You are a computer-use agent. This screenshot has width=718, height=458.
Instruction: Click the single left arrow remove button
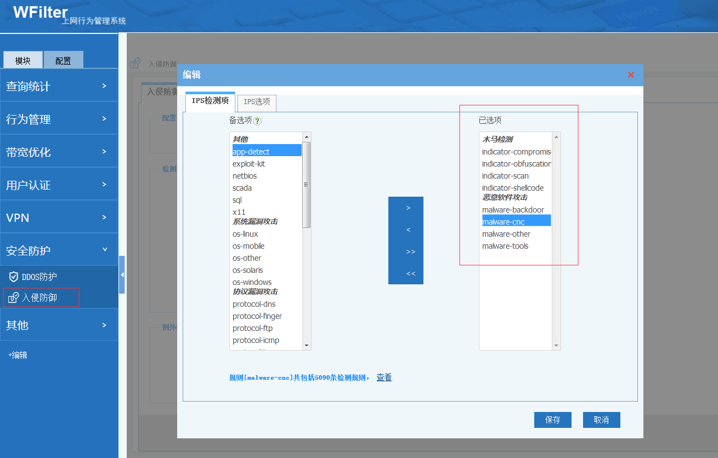pos(408,230)
